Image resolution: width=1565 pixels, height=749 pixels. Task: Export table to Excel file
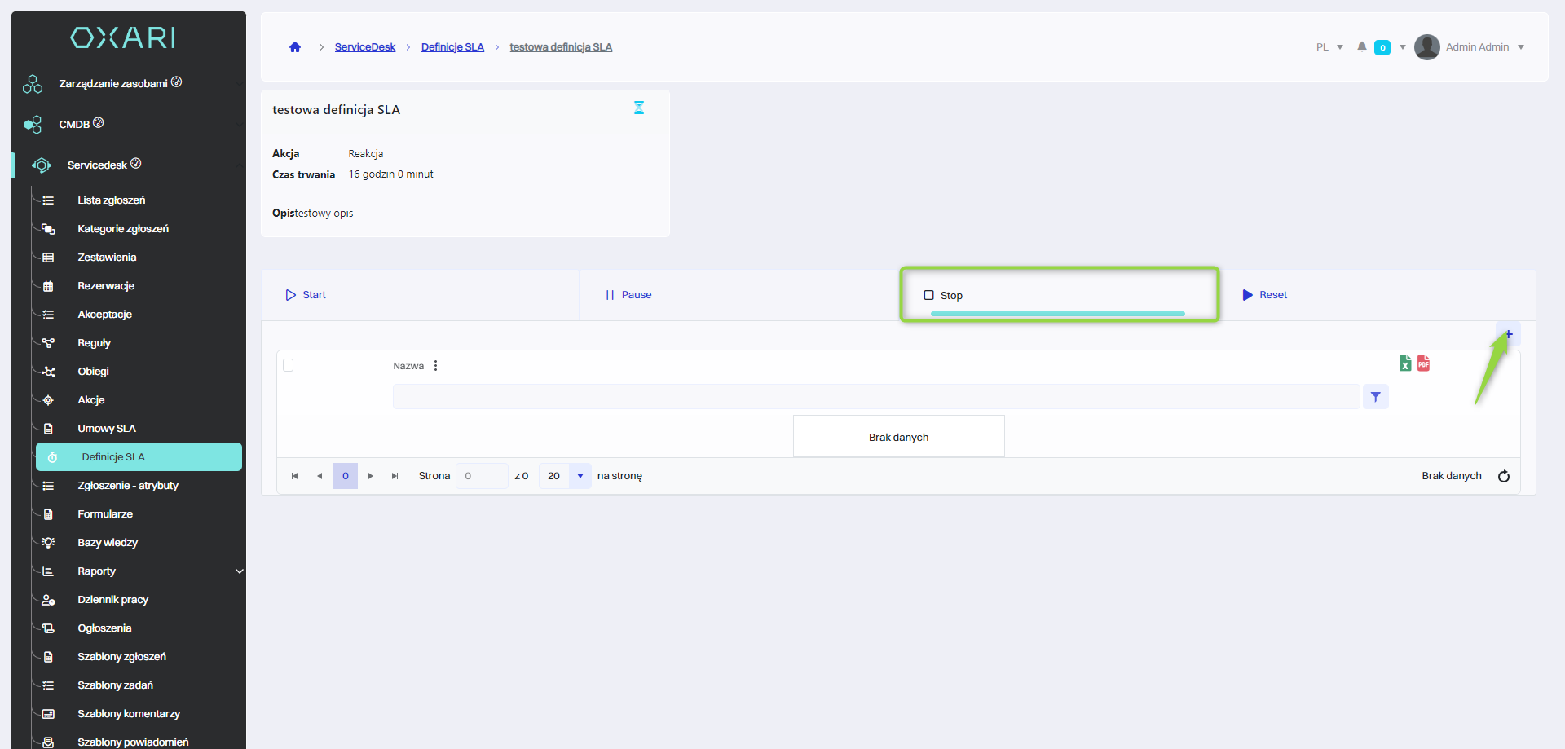[x=1405, y=363]
